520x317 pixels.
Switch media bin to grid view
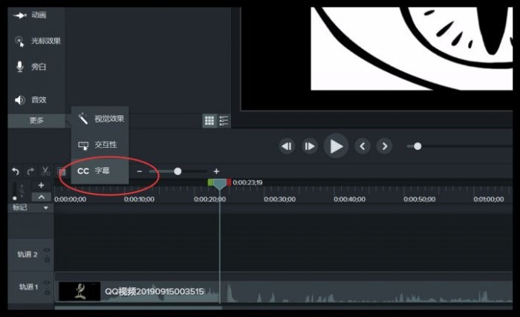click(209, 120)
